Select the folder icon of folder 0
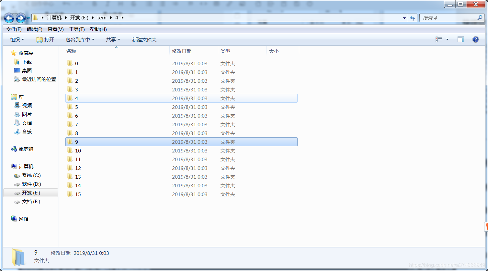488x271 pixels. pyautogui.click(x=70, y=63)
